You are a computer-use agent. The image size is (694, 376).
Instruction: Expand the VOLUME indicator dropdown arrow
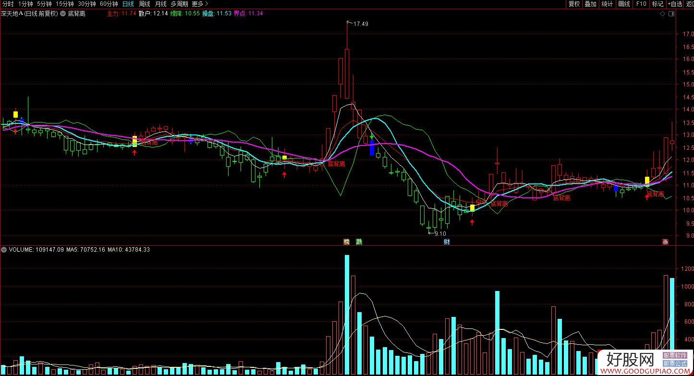4,250
